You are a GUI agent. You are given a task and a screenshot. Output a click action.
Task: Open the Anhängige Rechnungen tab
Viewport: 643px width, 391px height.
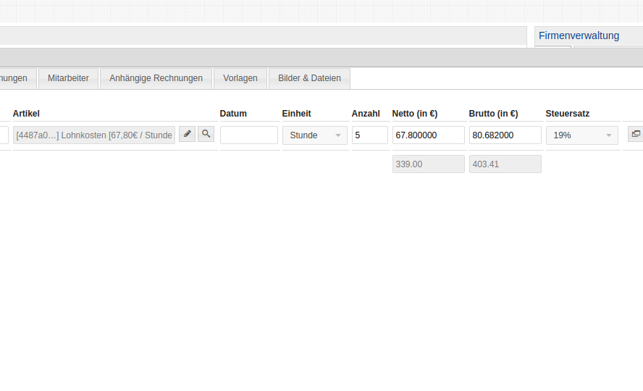(156, 78)
